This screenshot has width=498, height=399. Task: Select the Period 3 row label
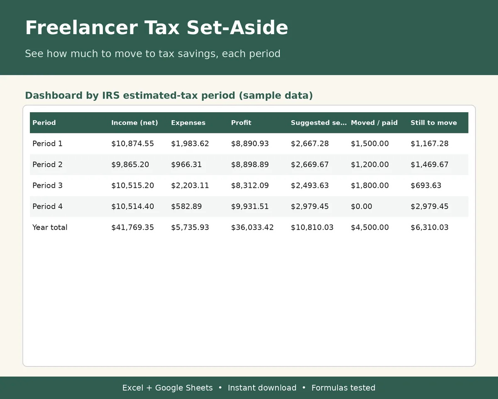pyautogui.click(x=47, y=185)
